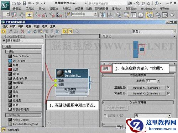
Task: Toggle the 背面材质 enable checkbox
Action: click(168, 93)
